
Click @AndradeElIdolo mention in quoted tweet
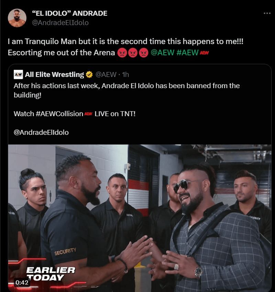(41, 133)
